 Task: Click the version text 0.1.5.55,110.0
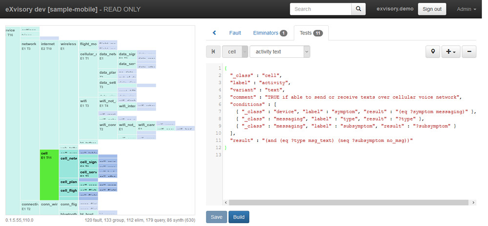point(20,220)
